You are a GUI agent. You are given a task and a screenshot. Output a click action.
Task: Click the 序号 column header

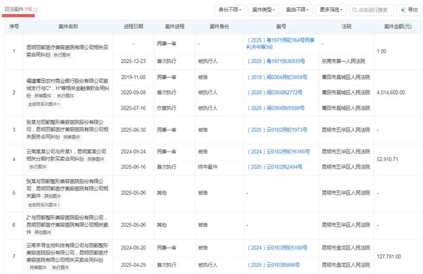[x=14, y=26]
